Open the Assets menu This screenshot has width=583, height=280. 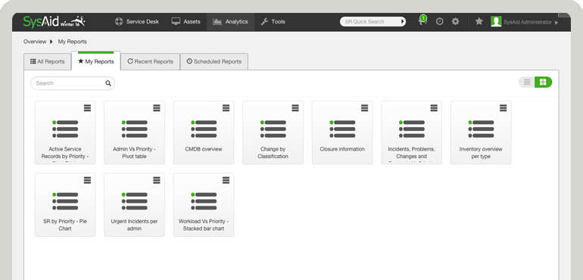[x=186, y=21]
